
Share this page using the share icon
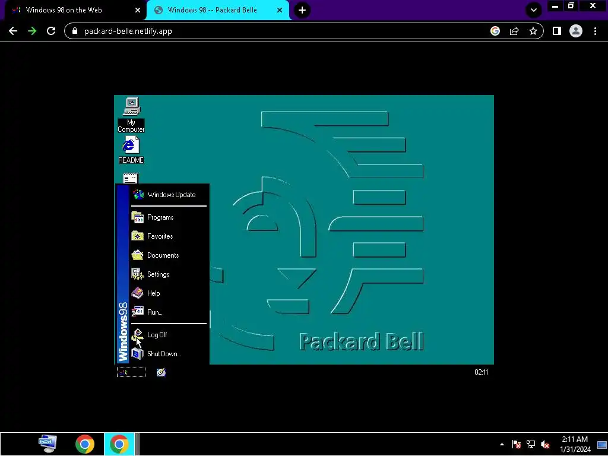point(514,31)
